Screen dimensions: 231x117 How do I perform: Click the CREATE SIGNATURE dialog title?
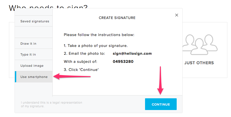[117, 18]
